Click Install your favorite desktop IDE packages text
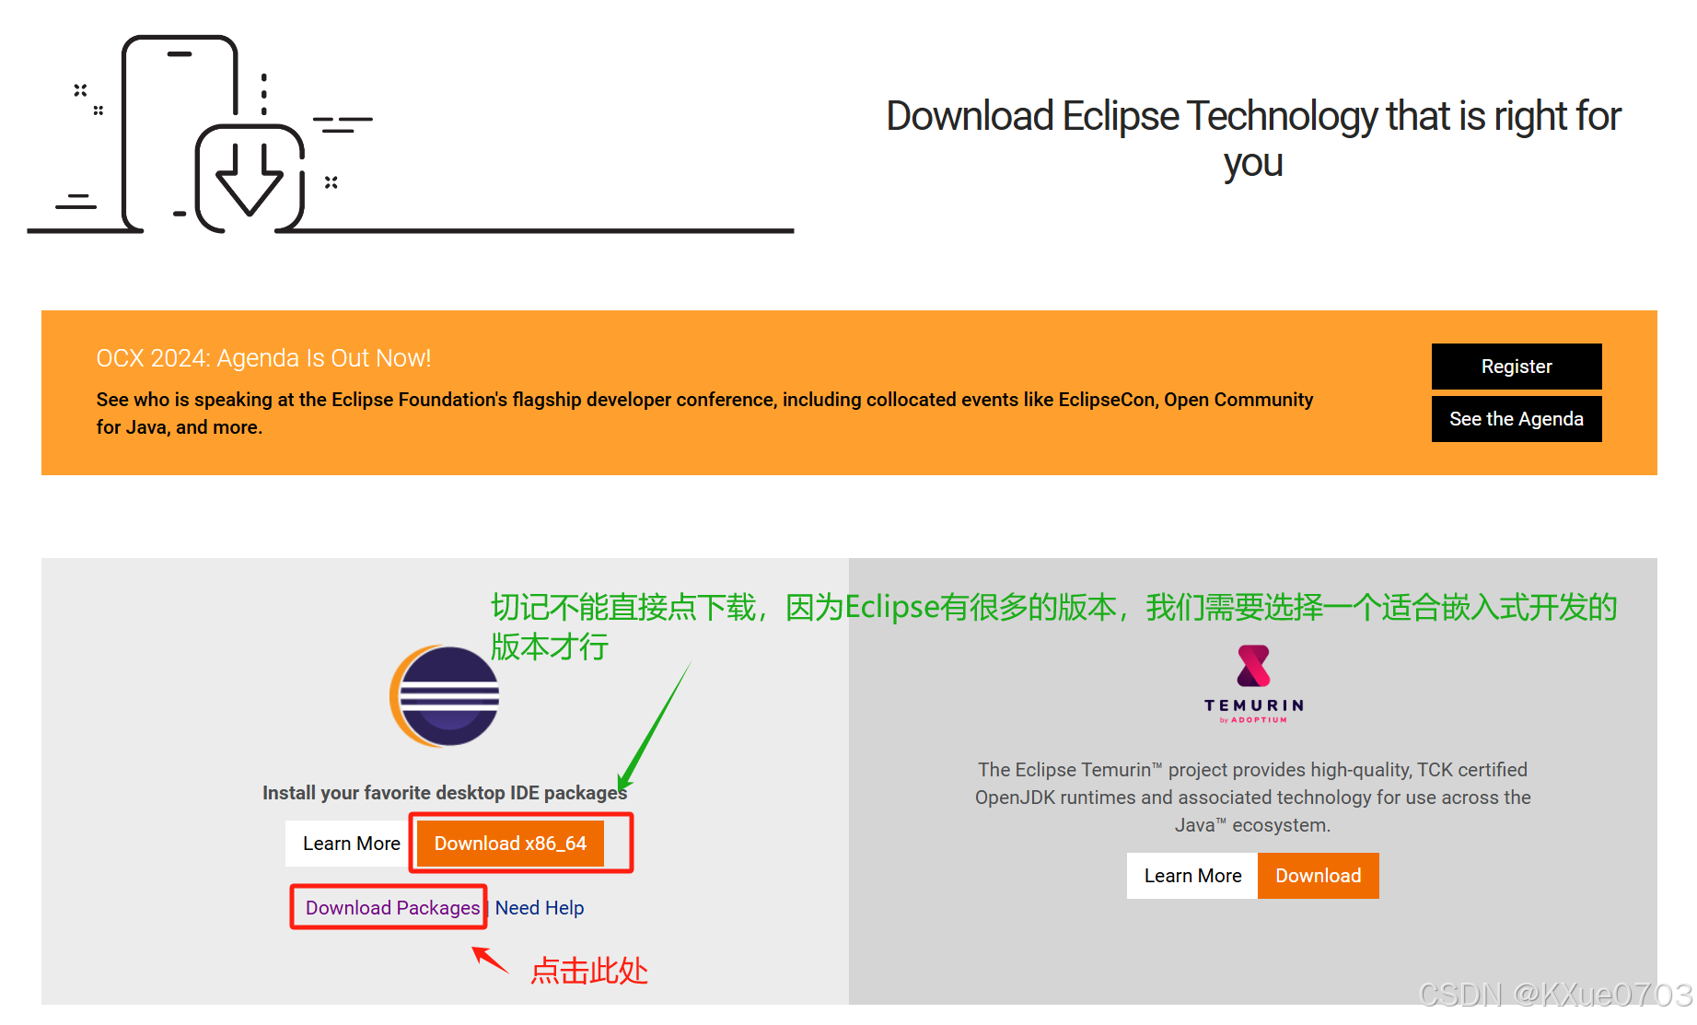Screen dimensions: 1697x1025 tap(445, 793)
